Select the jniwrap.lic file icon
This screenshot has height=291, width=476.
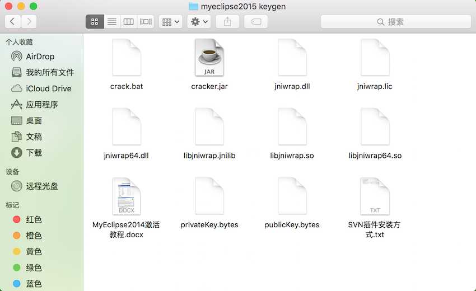pos(375,57)
